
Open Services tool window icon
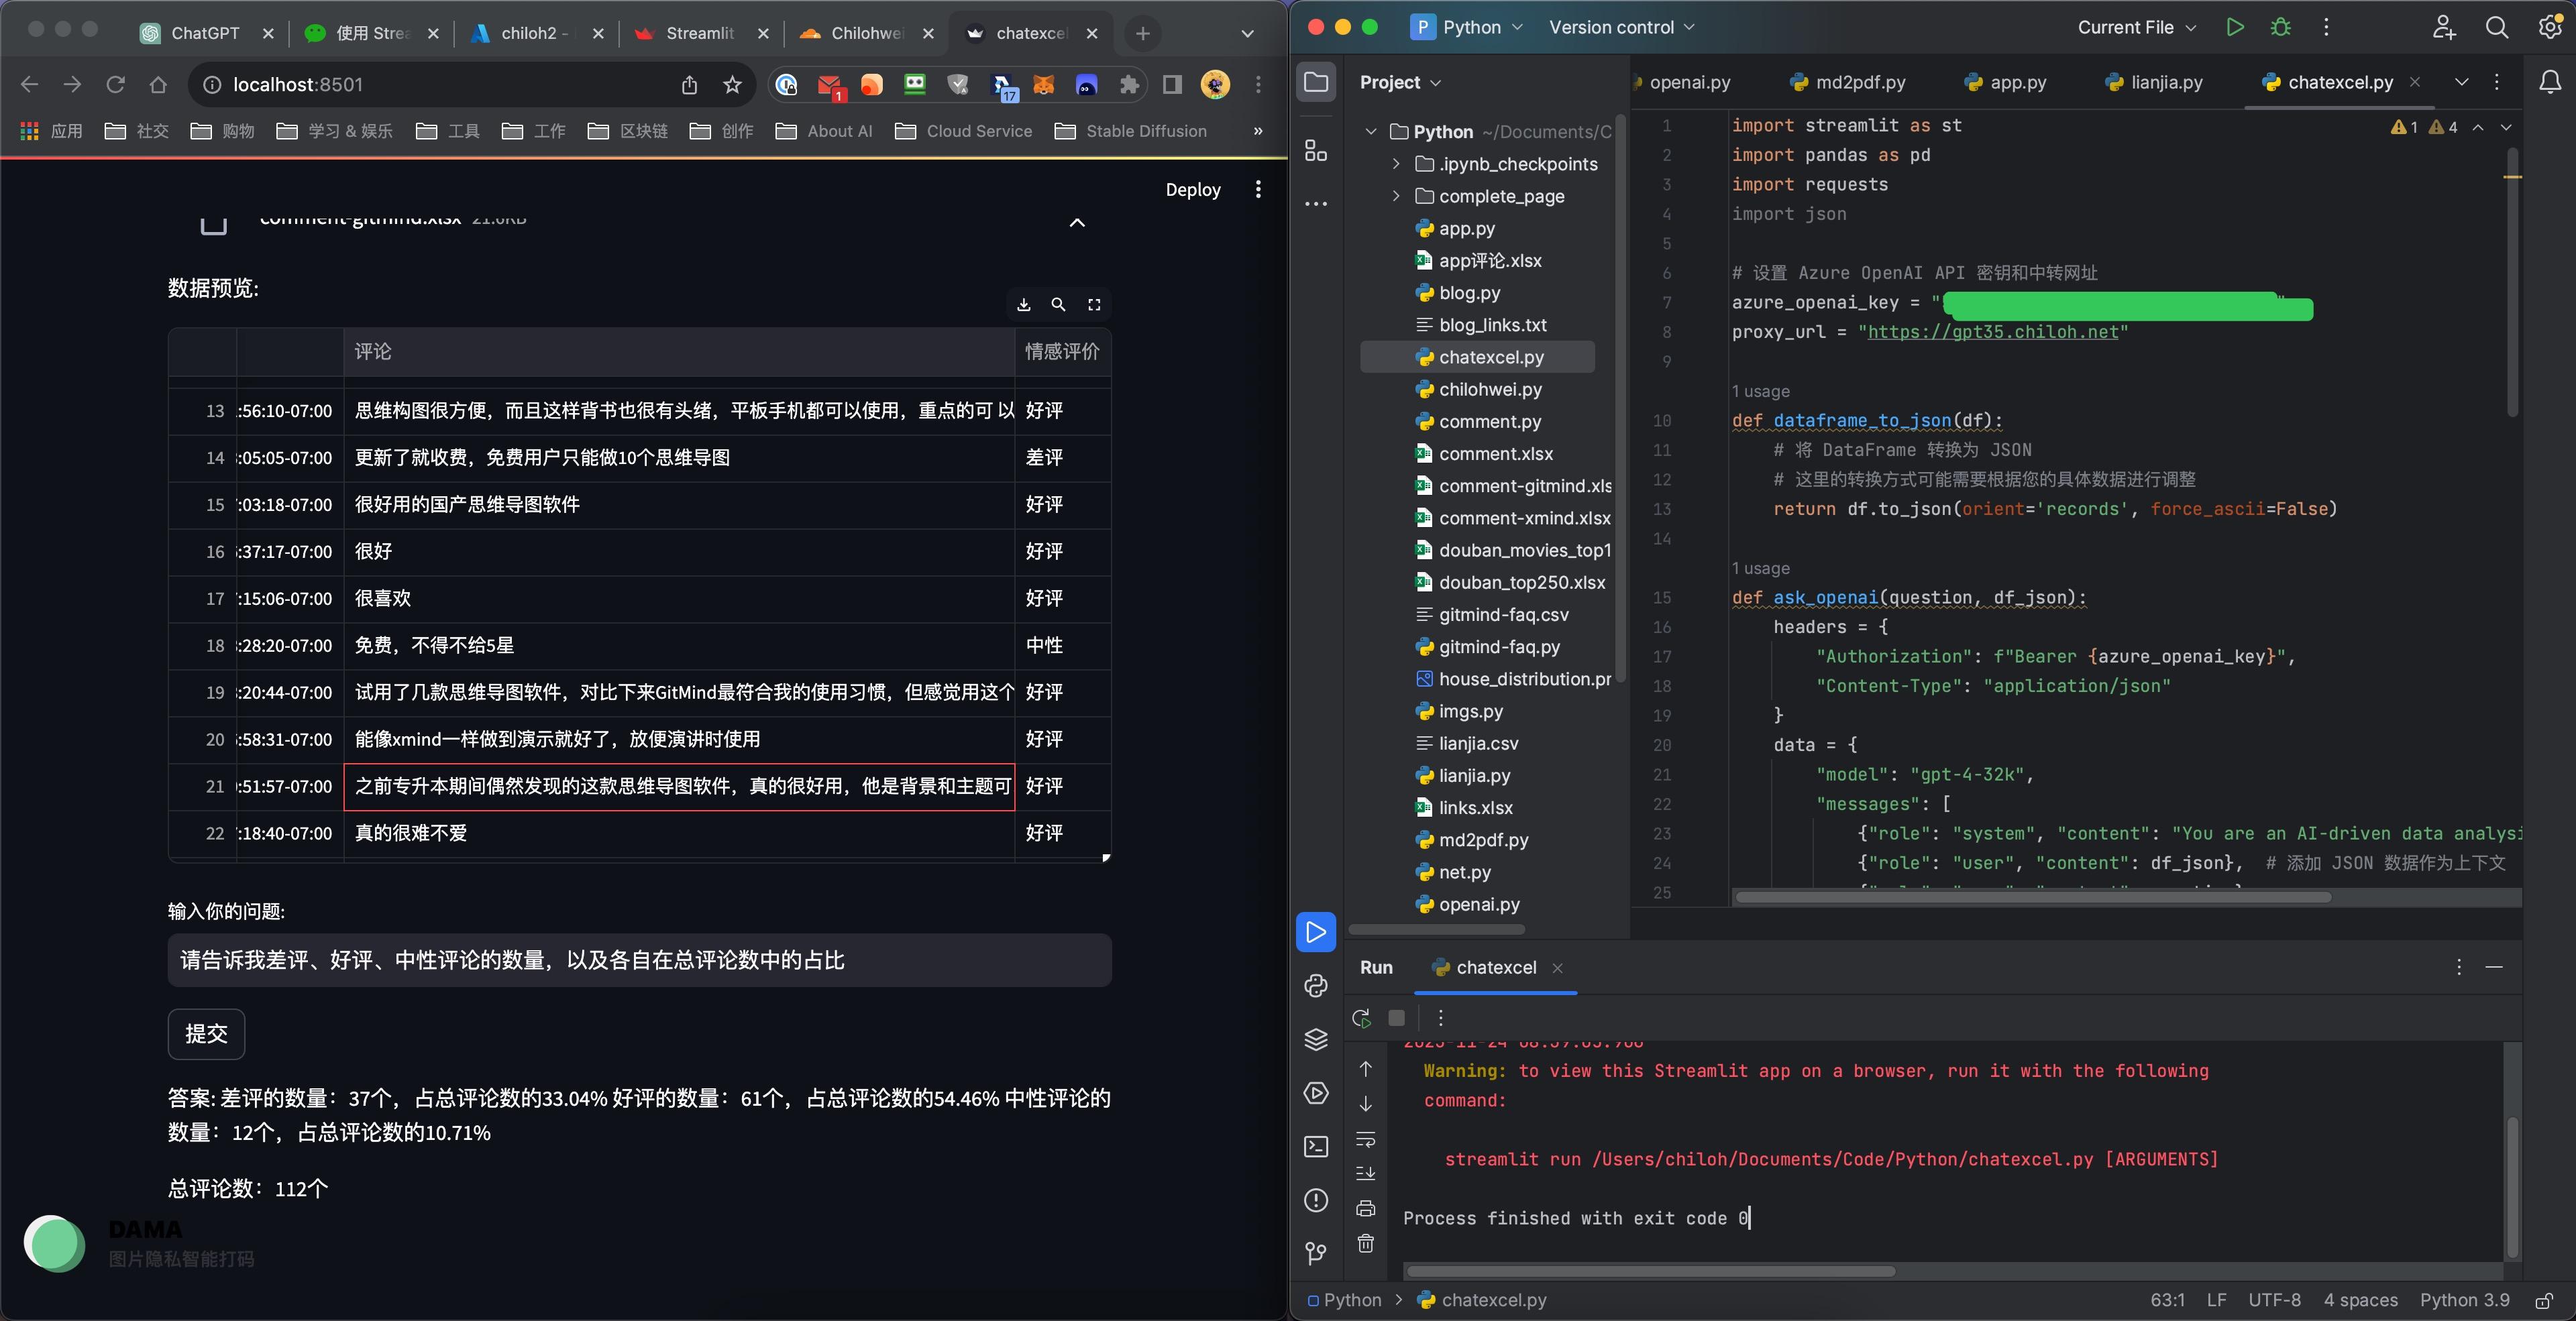click(1316, 1093)
